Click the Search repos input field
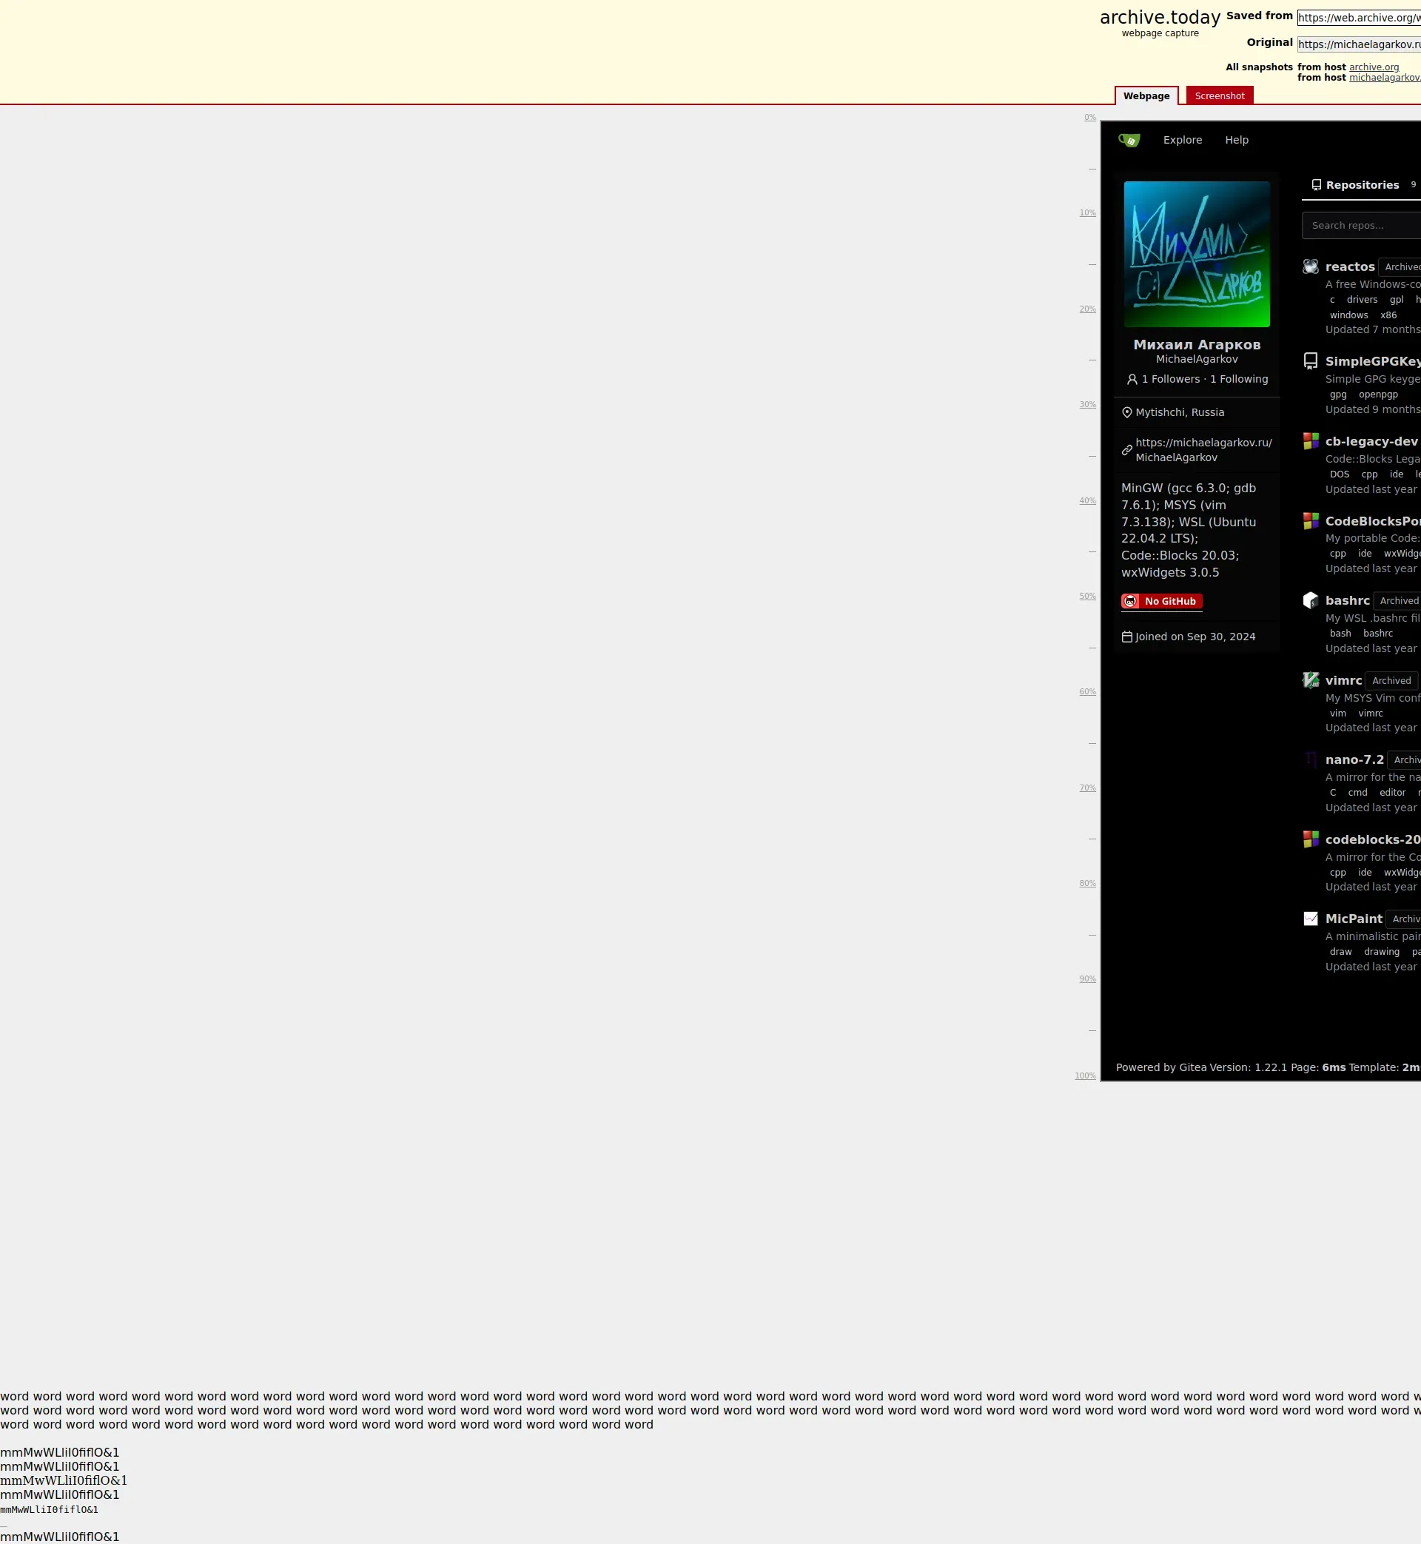 [x=1360, y=225]
